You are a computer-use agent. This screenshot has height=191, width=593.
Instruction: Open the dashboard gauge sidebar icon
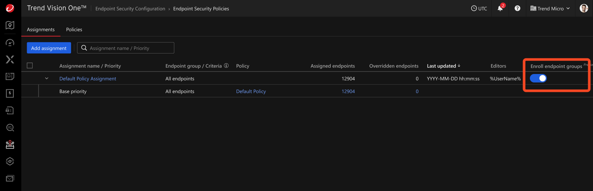coord(10,43)
